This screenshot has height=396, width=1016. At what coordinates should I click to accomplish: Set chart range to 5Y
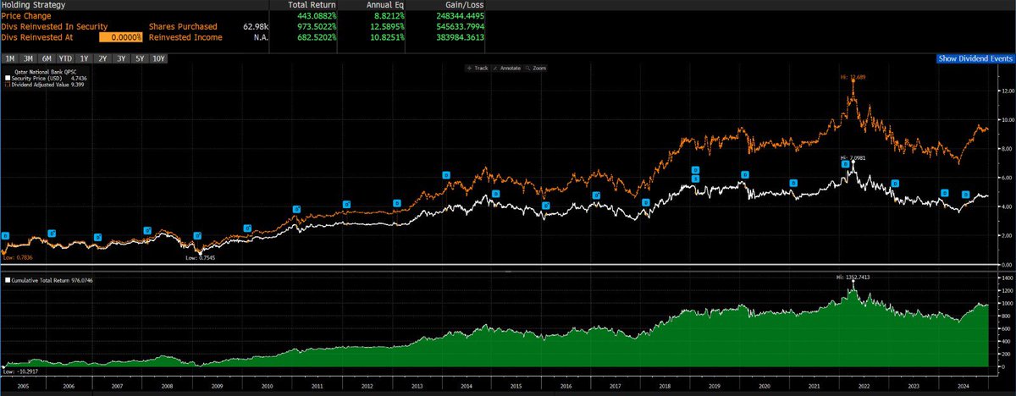[140, 58]
